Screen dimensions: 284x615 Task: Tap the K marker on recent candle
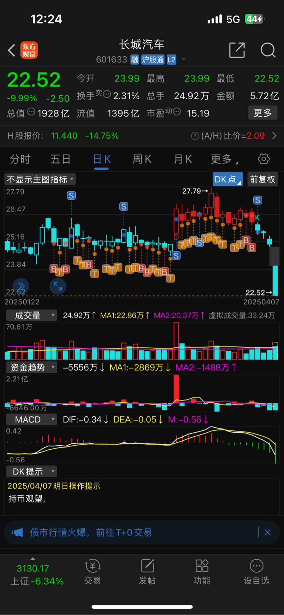point(257,218)
